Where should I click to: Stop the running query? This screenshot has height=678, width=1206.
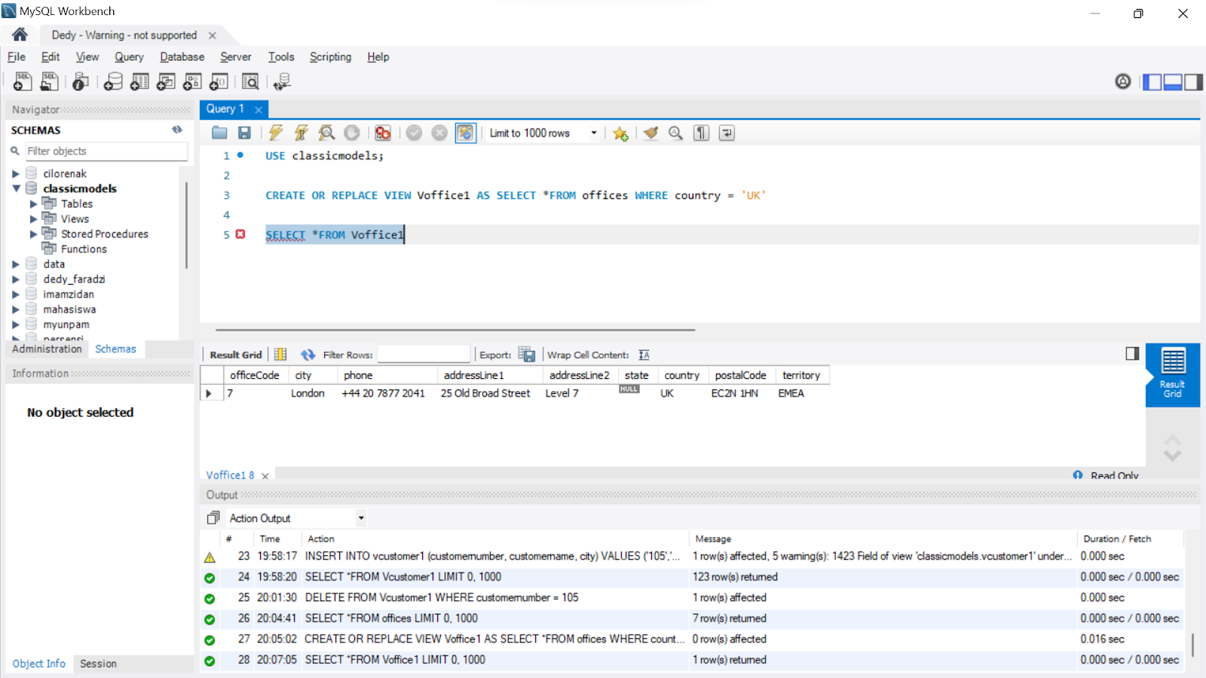click(x=352, y=133)
